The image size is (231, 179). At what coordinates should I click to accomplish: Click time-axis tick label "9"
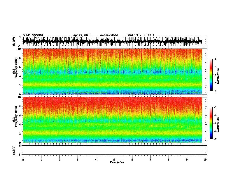coord(187,160)
